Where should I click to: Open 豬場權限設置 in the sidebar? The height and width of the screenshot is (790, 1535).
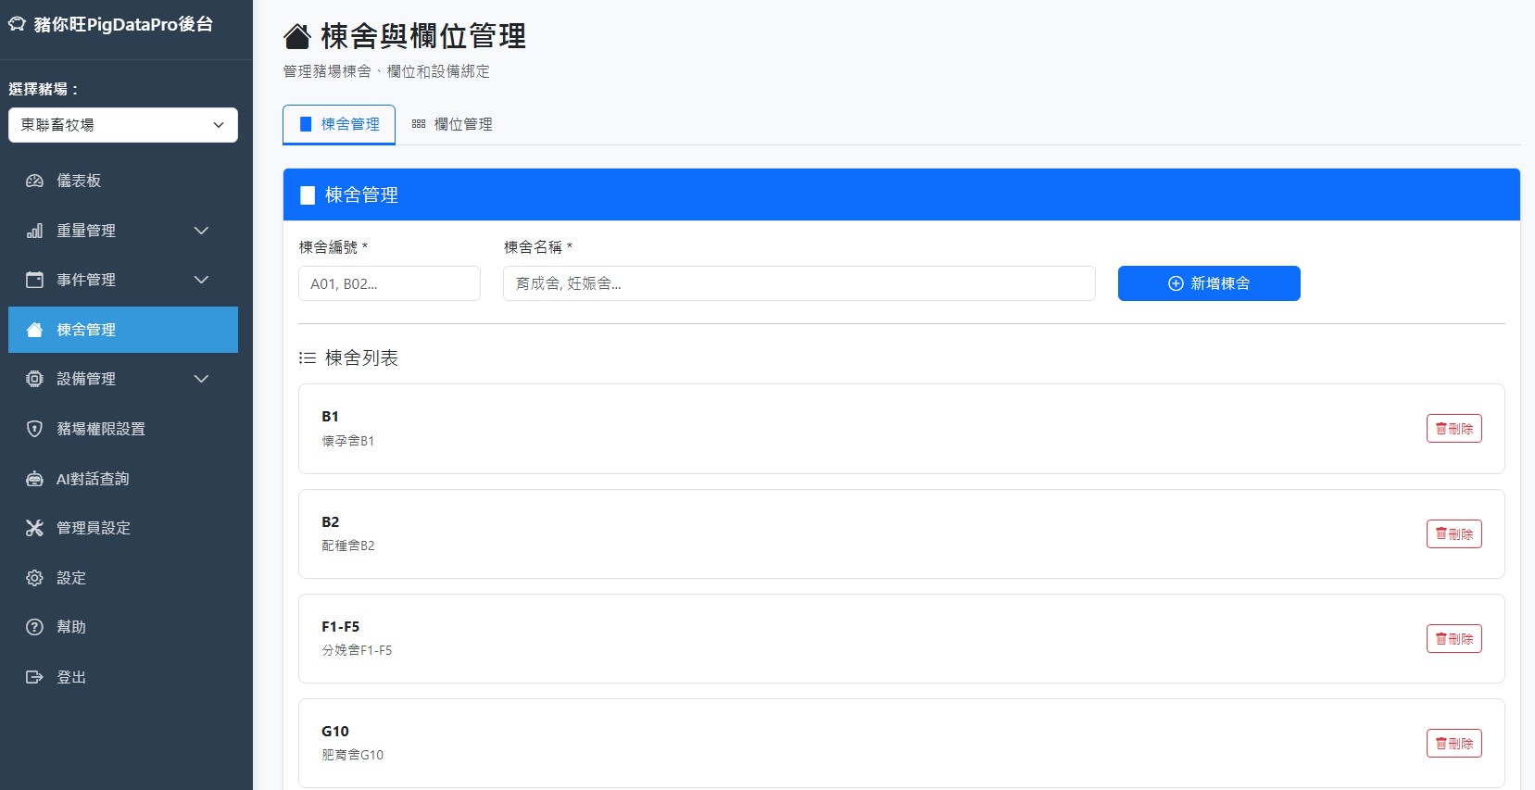pos(123,429)
